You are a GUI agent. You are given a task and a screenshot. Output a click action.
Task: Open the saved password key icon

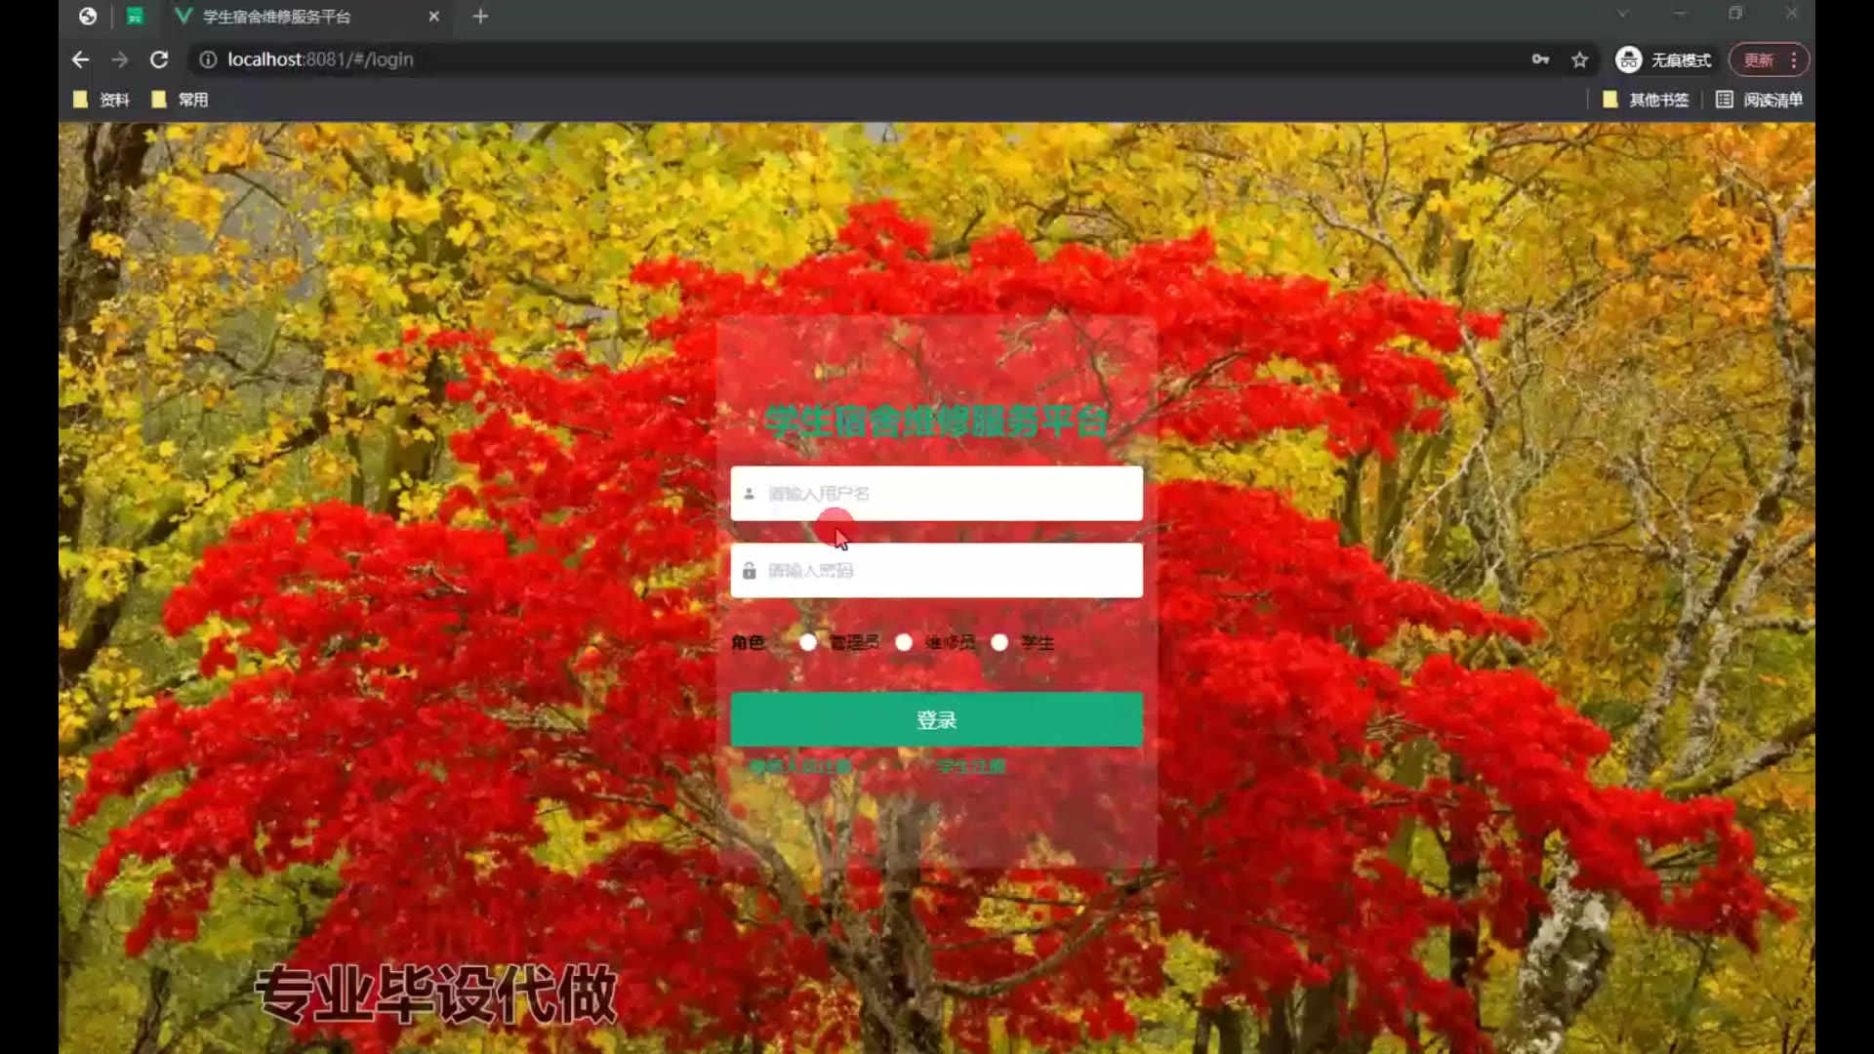pyautogui.click(x=1540, y=60)
